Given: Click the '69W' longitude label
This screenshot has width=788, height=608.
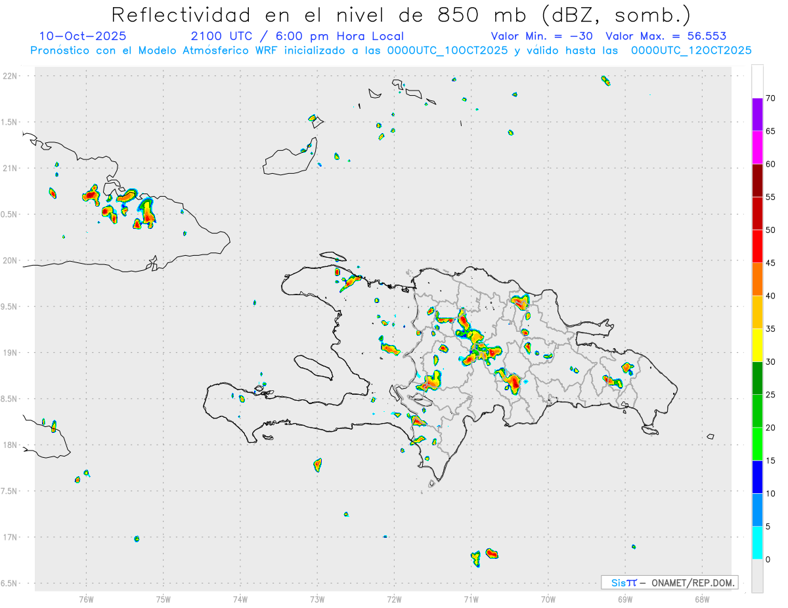Looking at the screenshot, I should point(625,598).
